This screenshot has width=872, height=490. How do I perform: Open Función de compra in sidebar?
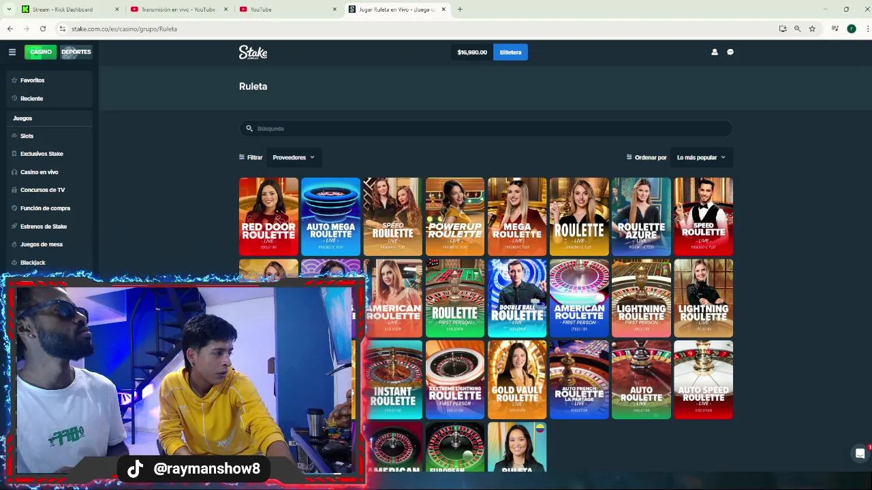(x=45, y=208)
